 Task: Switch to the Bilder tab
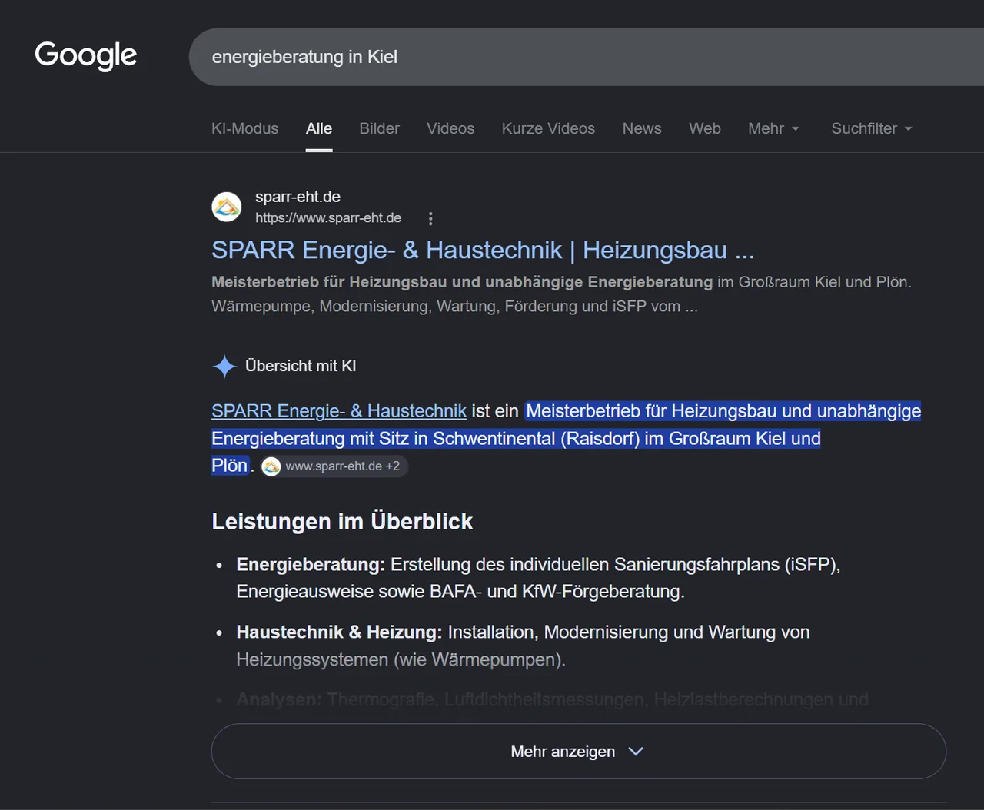point(380,128)
